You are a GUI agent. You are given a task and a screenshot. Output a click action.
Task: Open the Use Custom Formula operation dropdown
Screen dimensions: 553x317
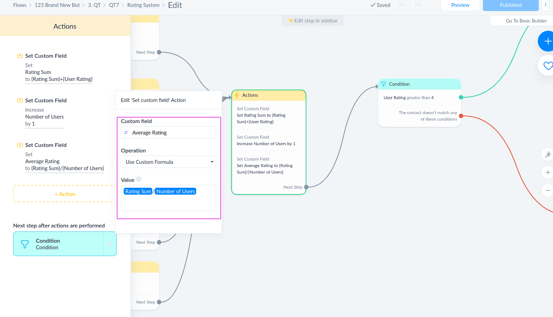pos(168,162)
